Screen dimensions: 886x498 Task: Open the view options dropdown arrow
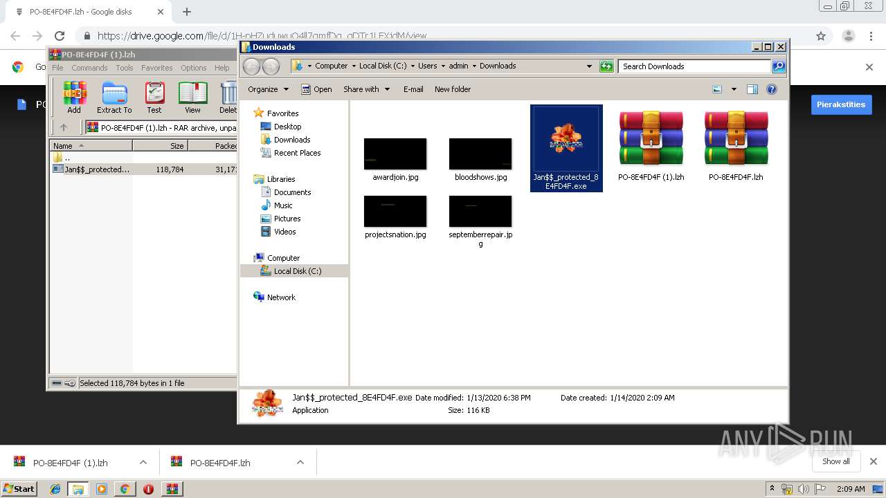click(x=734, y=89)
